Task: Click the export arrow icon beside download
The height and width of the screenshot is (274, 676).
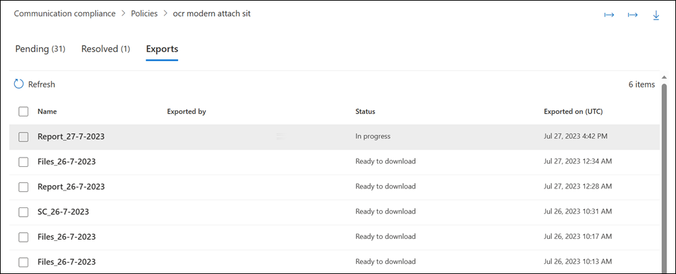Action: (633, 15)
